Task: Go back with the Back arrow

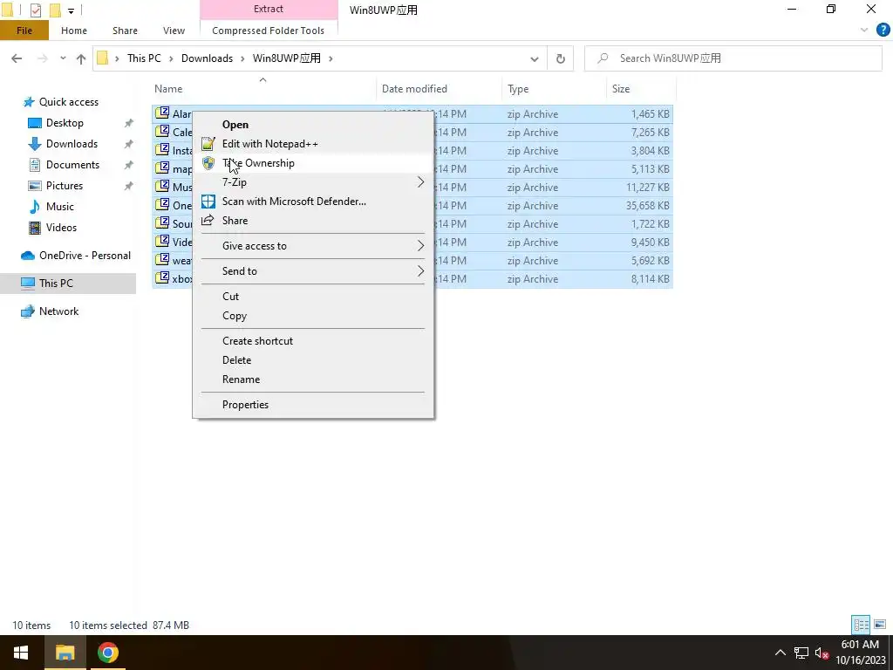Action: click(17, 58)
